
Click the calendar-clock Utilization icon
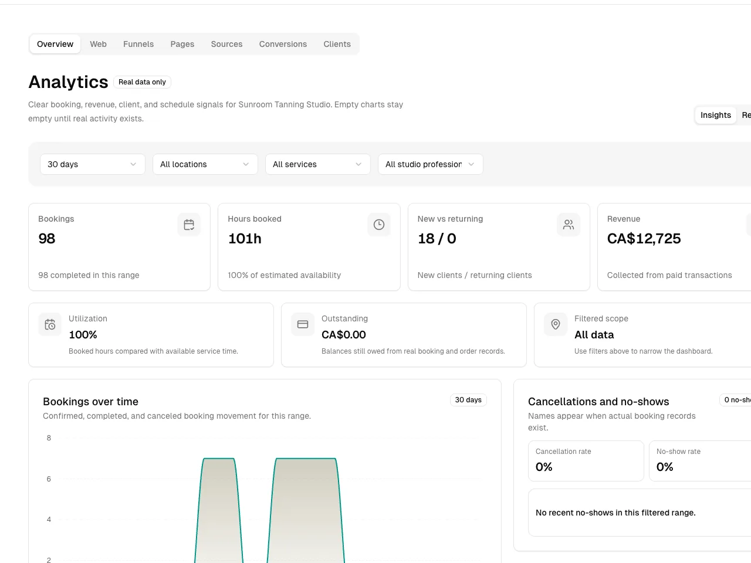(x=50, y=324)
